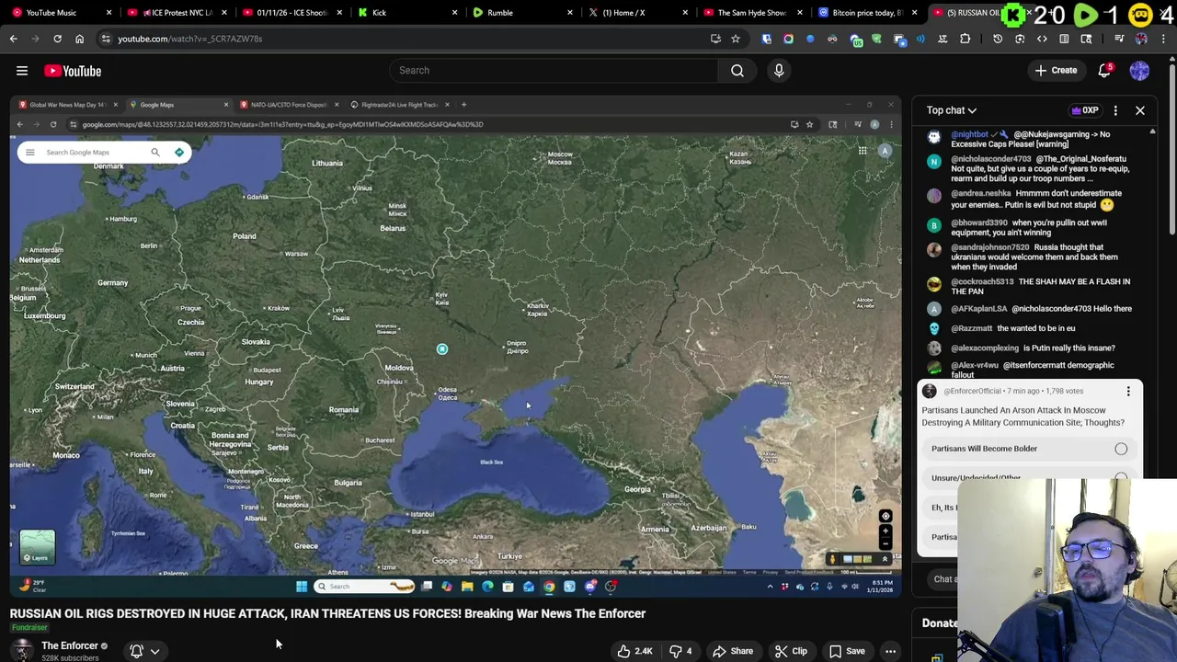Click the Create video button
This screenshot has width=1177, height=662.
pos(1056,71)
